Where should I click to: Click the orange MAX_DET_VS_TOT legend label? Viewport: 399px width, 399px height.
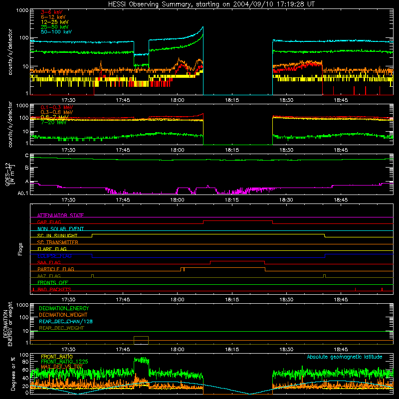coord(62,367)
